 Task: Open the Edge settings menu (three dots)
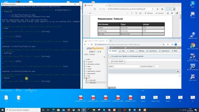178,9
